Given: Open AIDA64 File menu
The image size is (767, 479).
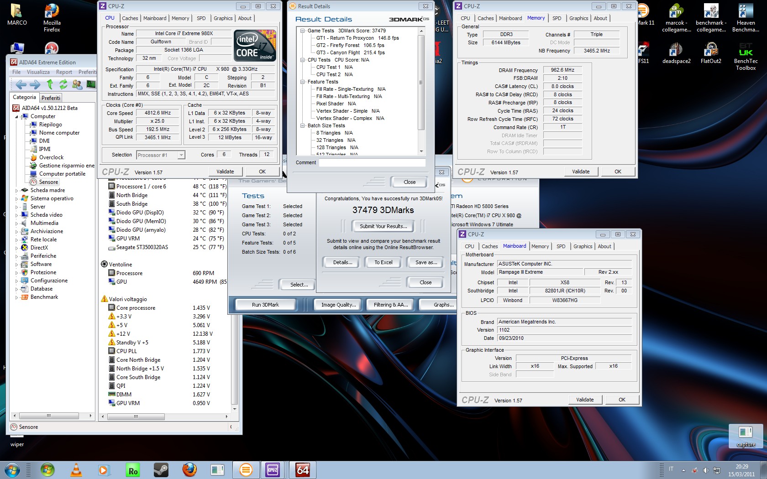Looking at the screenshot, I should 16,72.
